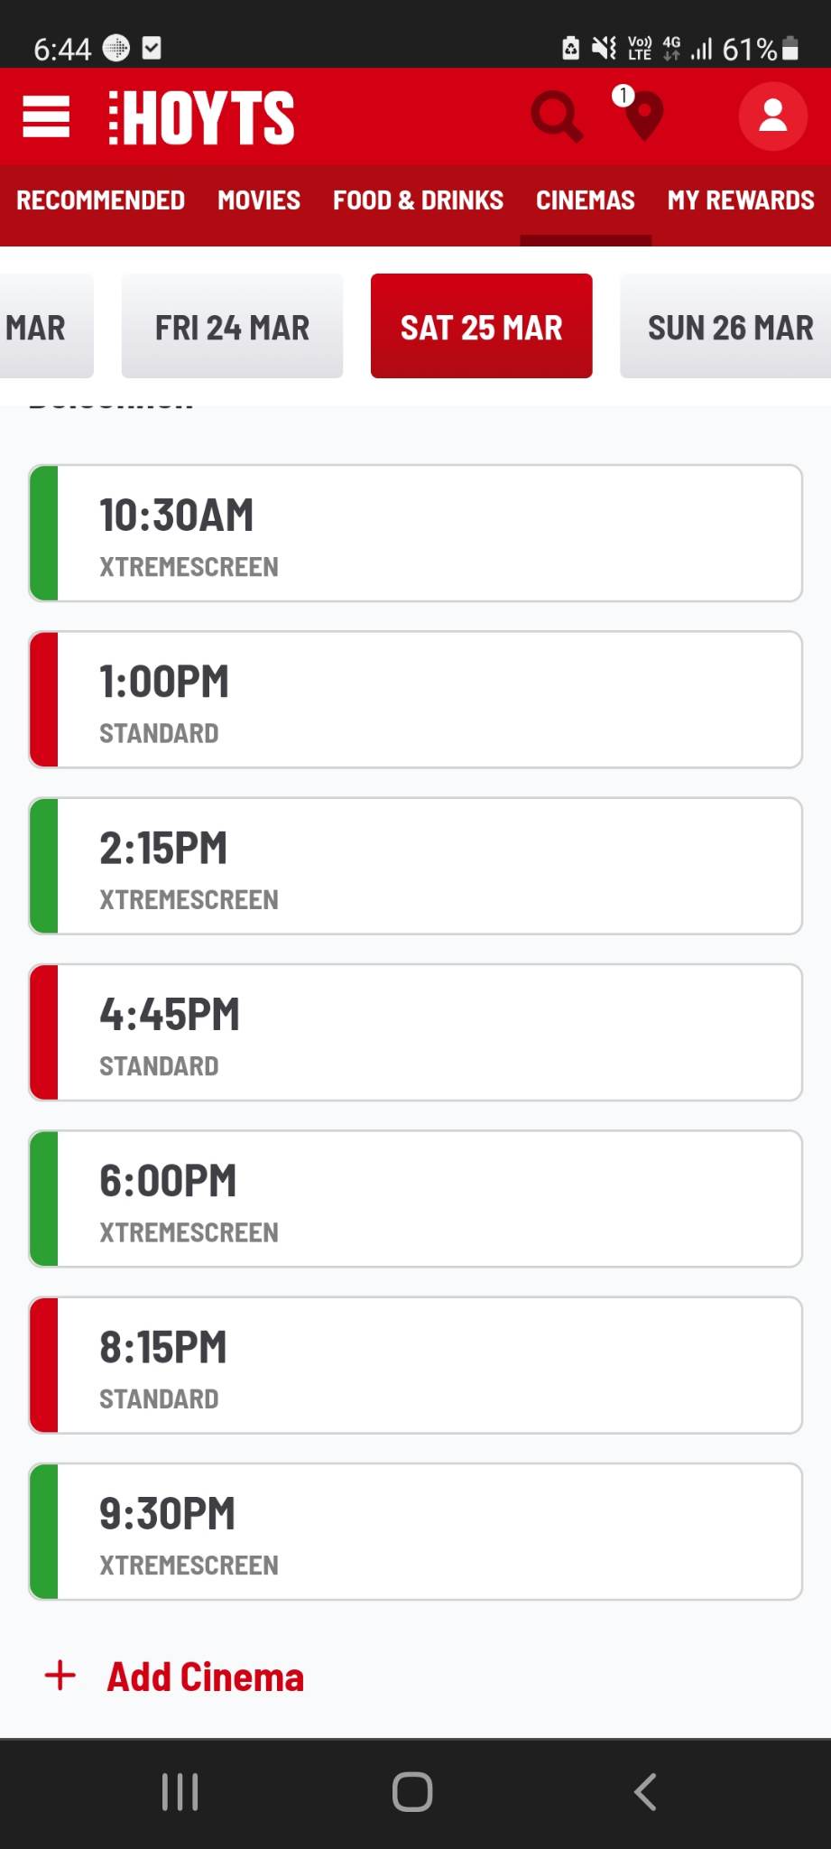
Task: Choose the 6:00PM Xtremescreen session
Action: pos(415,1199)
